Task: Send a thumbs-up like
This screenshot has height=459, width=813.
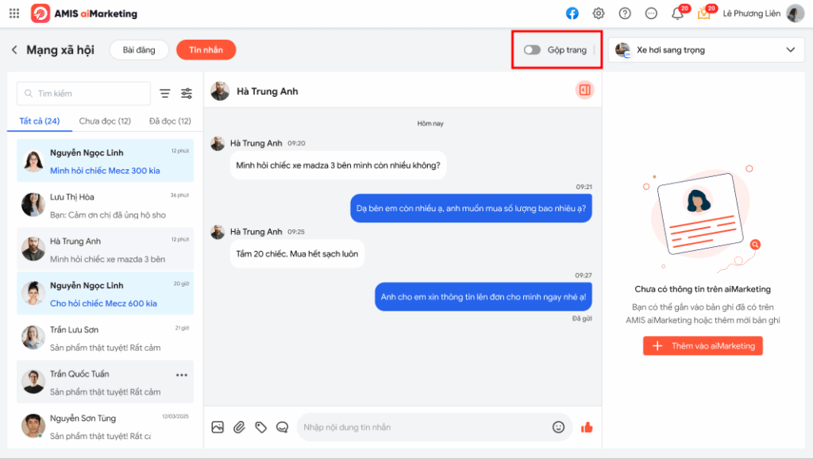Action: (x=587, y=427)
